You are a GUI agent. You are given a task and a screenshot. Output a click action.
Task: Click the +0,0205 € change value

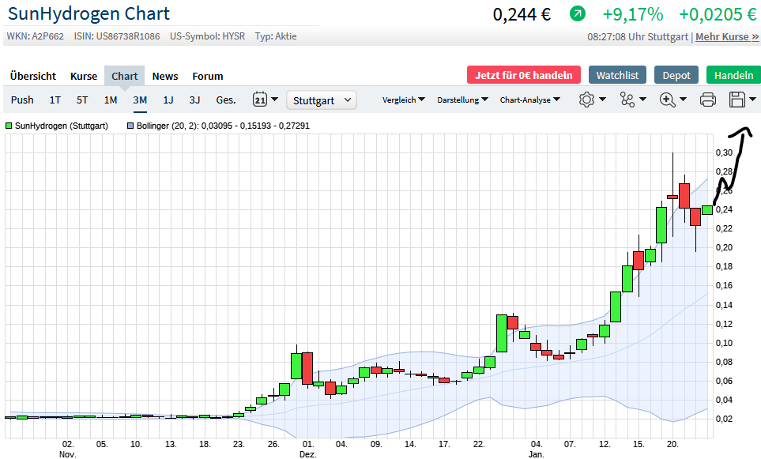[x=718, y=14]
